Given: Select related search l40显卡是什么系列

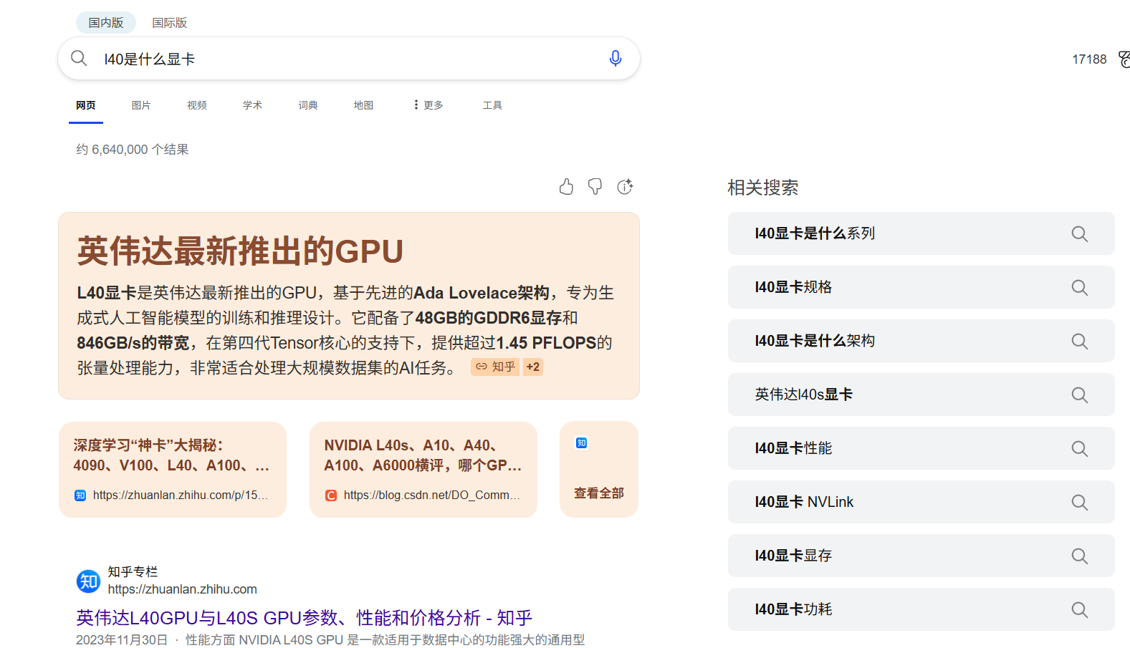Looking at the screenshot, I should pos(921,233).
